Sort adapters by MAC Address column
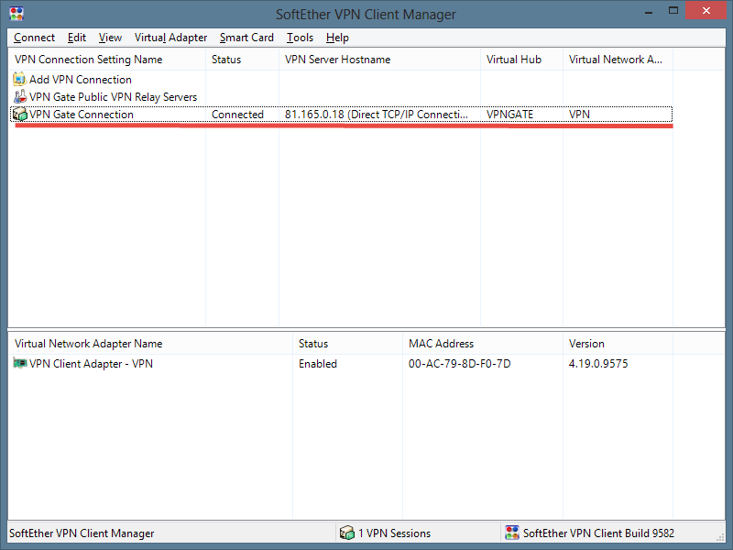733x550 pixels. 441,344
